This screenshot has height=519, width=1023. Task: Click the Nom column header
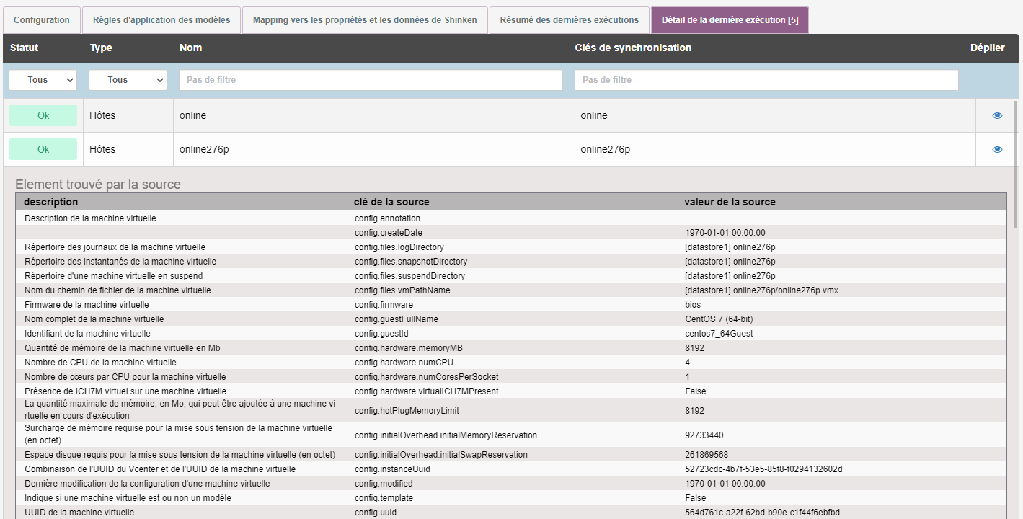[190, 48]
